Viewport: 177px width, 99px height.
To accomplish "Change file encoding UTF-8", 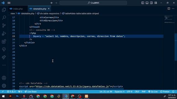I will 129,92.
